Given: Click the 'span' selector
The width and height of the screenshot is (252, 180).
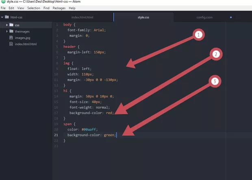Looking at the screenshot, I should pos(67,124).
